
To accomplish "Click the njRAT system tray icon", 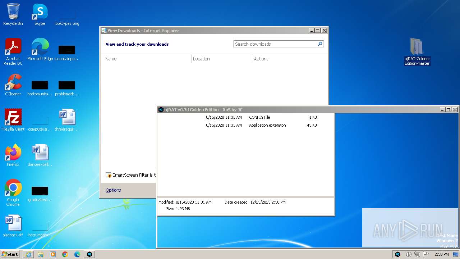I will point(398,254).
